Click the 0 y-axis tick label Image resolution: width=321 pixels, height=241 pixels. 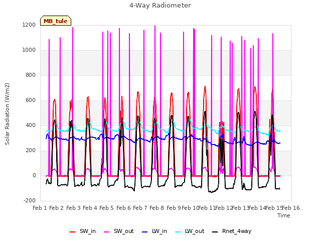pos(34,176)
